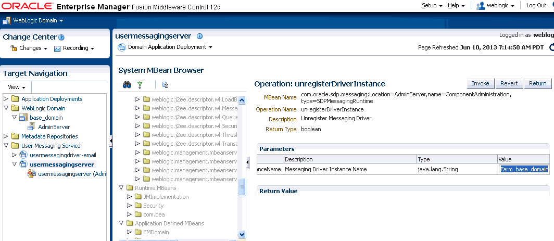The image size is (554, 241).
Task: Select usermessagingserver in Target Navigation
Action: click(62, 164)
